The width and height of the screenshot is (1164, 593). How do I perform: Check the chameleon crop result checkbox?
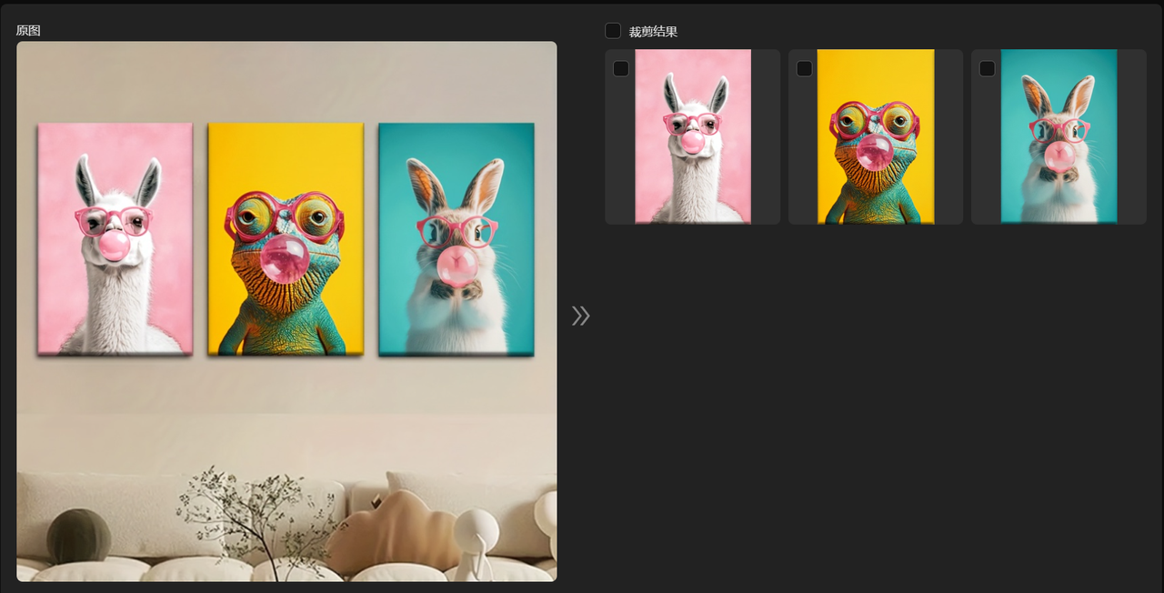click(804, 68)
